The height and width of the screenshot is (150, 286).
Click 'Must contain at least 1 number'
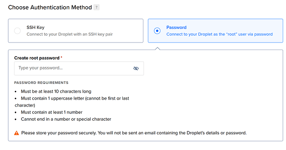click(52, 112)
